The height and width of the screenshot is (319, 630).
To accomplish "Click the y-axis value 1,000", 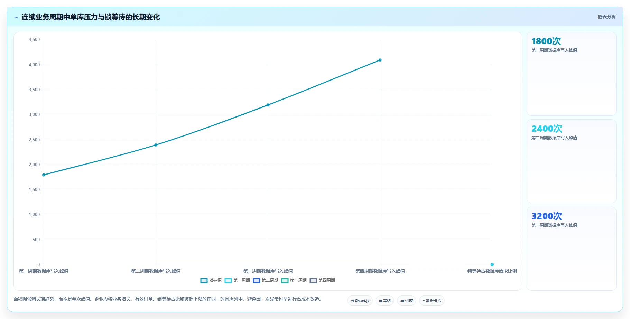I will 34,215.
